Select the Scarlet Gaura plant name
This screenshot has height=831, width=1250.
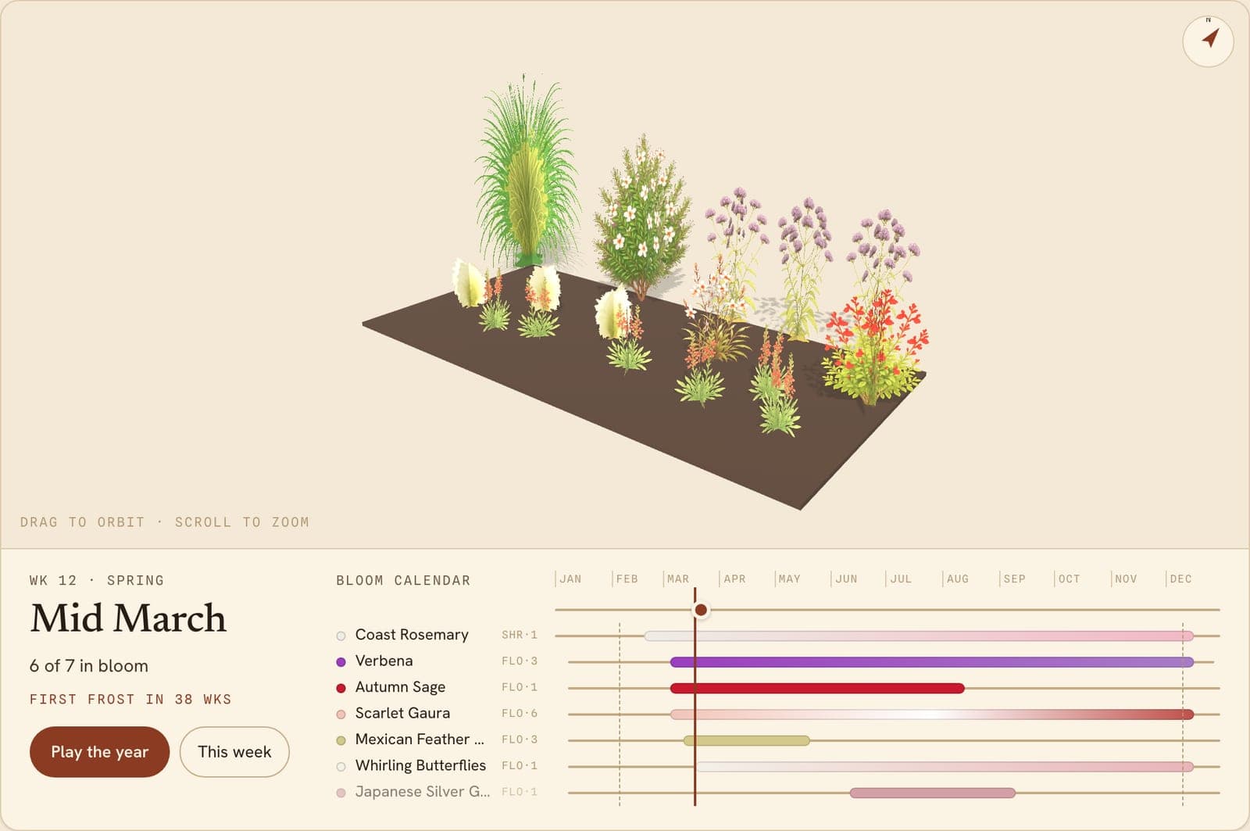402,713
